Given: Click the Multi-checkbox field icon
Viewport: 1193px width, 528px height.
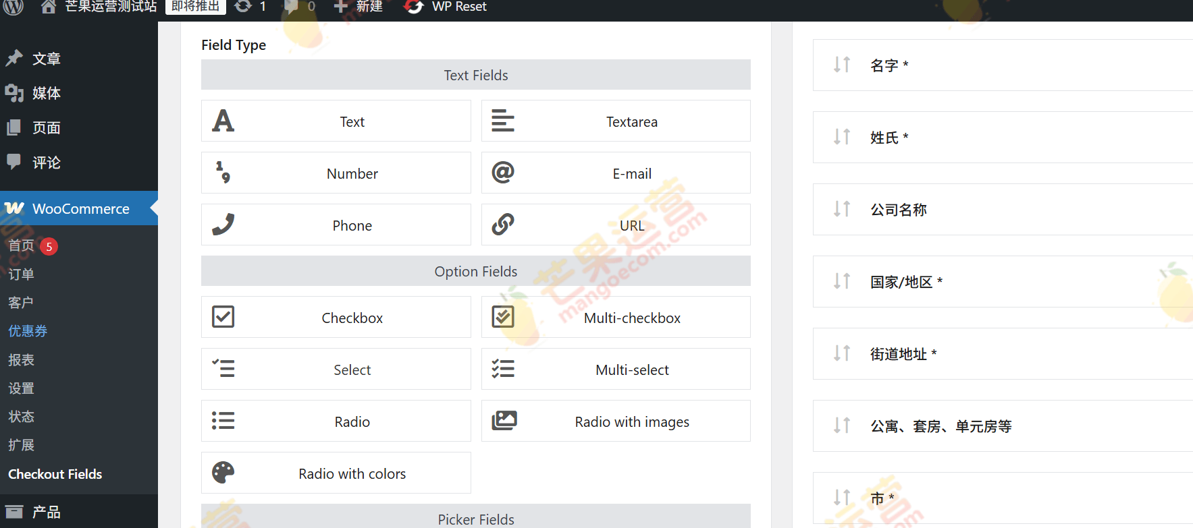Looking at the screenshot, I should point(503,316).
